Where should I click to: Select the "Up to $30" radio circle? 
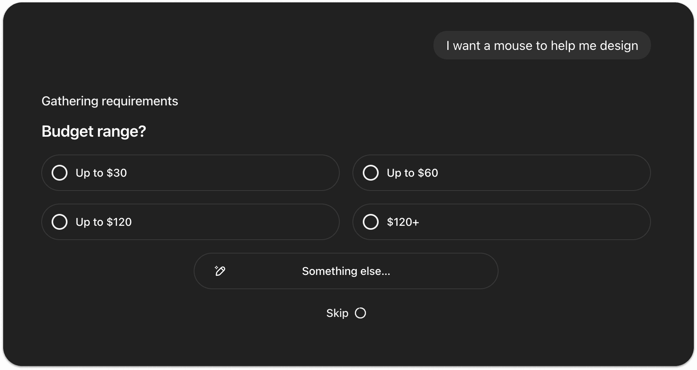pyautogui.click(x=60, y=173)
